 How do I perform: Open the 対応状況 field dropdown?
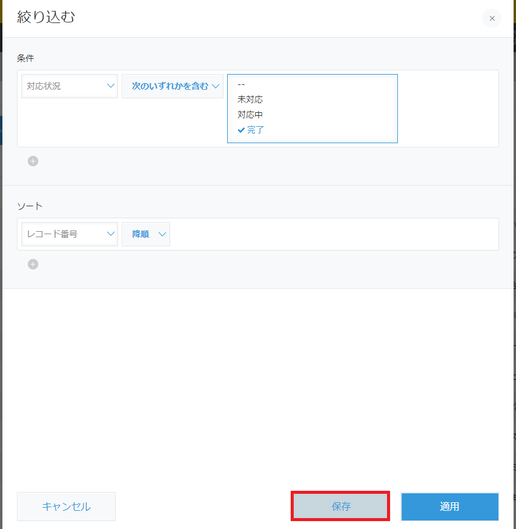(70, 86)
